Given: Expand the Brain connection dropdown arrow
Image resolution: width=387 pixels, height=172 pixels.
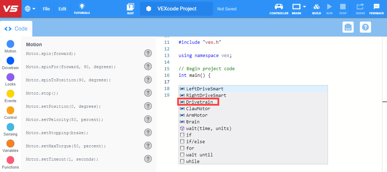Looking at the screenshot, I should 304,7.
